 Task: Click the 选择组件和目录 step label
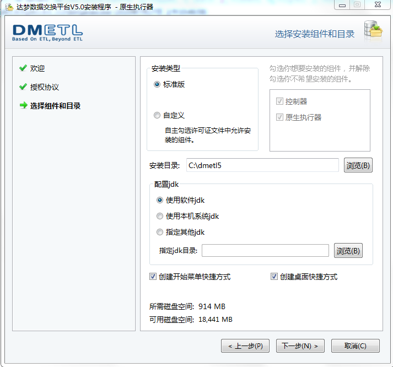pos(55,106)
